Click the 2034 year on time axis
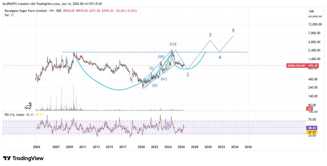The width and height of the screenshot is (327, 166). (x=235, y=147)
